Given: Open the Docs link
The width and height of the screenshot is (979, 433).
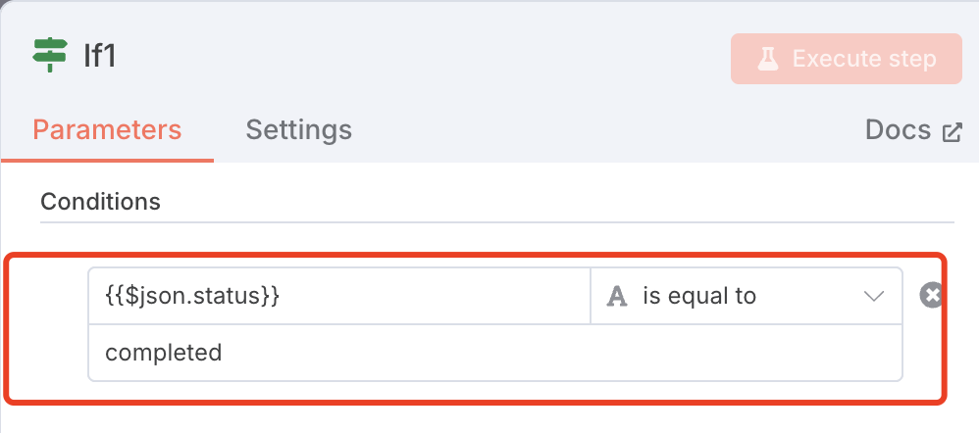Looking at the screenshot, I should [x=898, y=130].
